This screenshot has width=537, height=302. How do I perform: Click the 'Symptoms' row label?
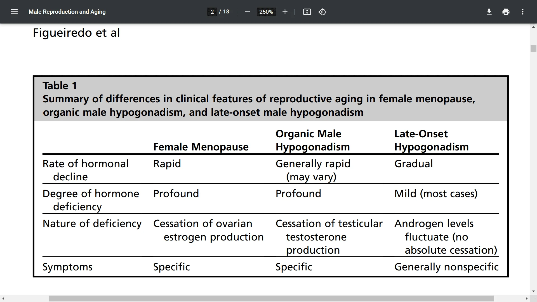point(67,267)
